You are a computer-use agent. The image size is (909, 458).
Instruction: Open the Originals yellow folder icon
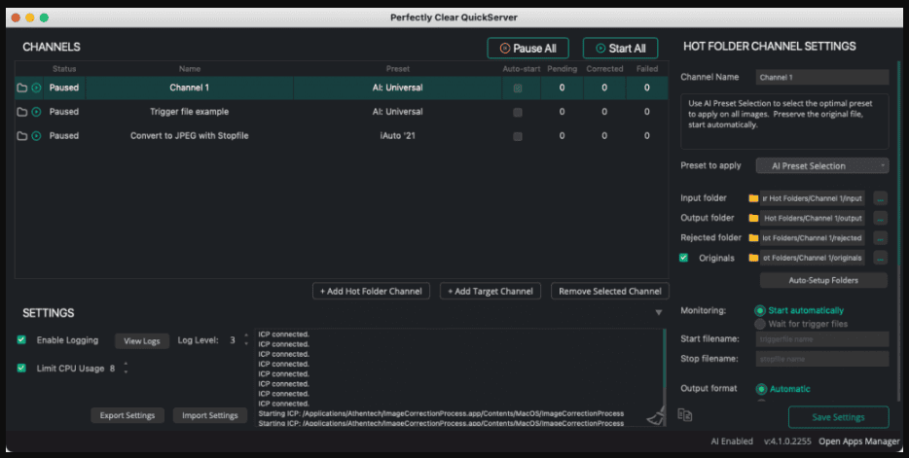[753, 258]
